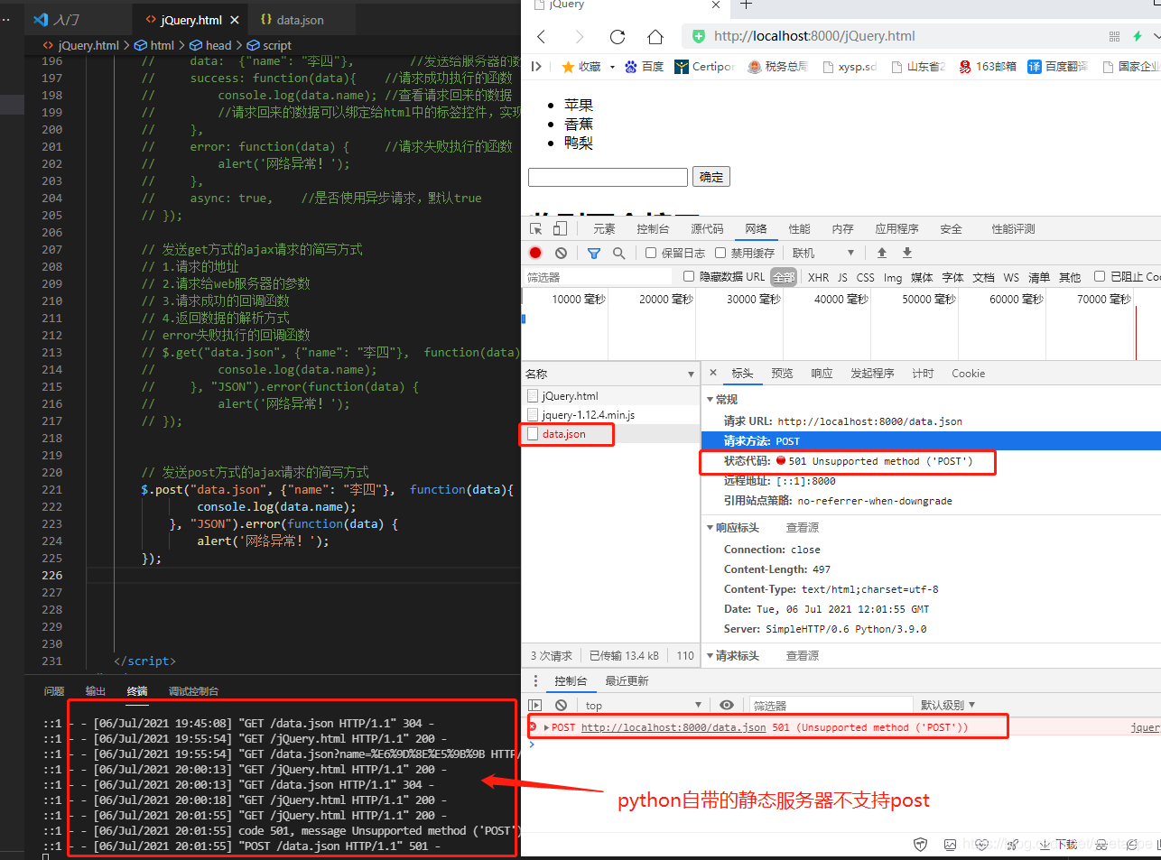Enable 保留日志 preserve log checkbox
Viewport: 1161px width, 860px height.
point(651,254)
